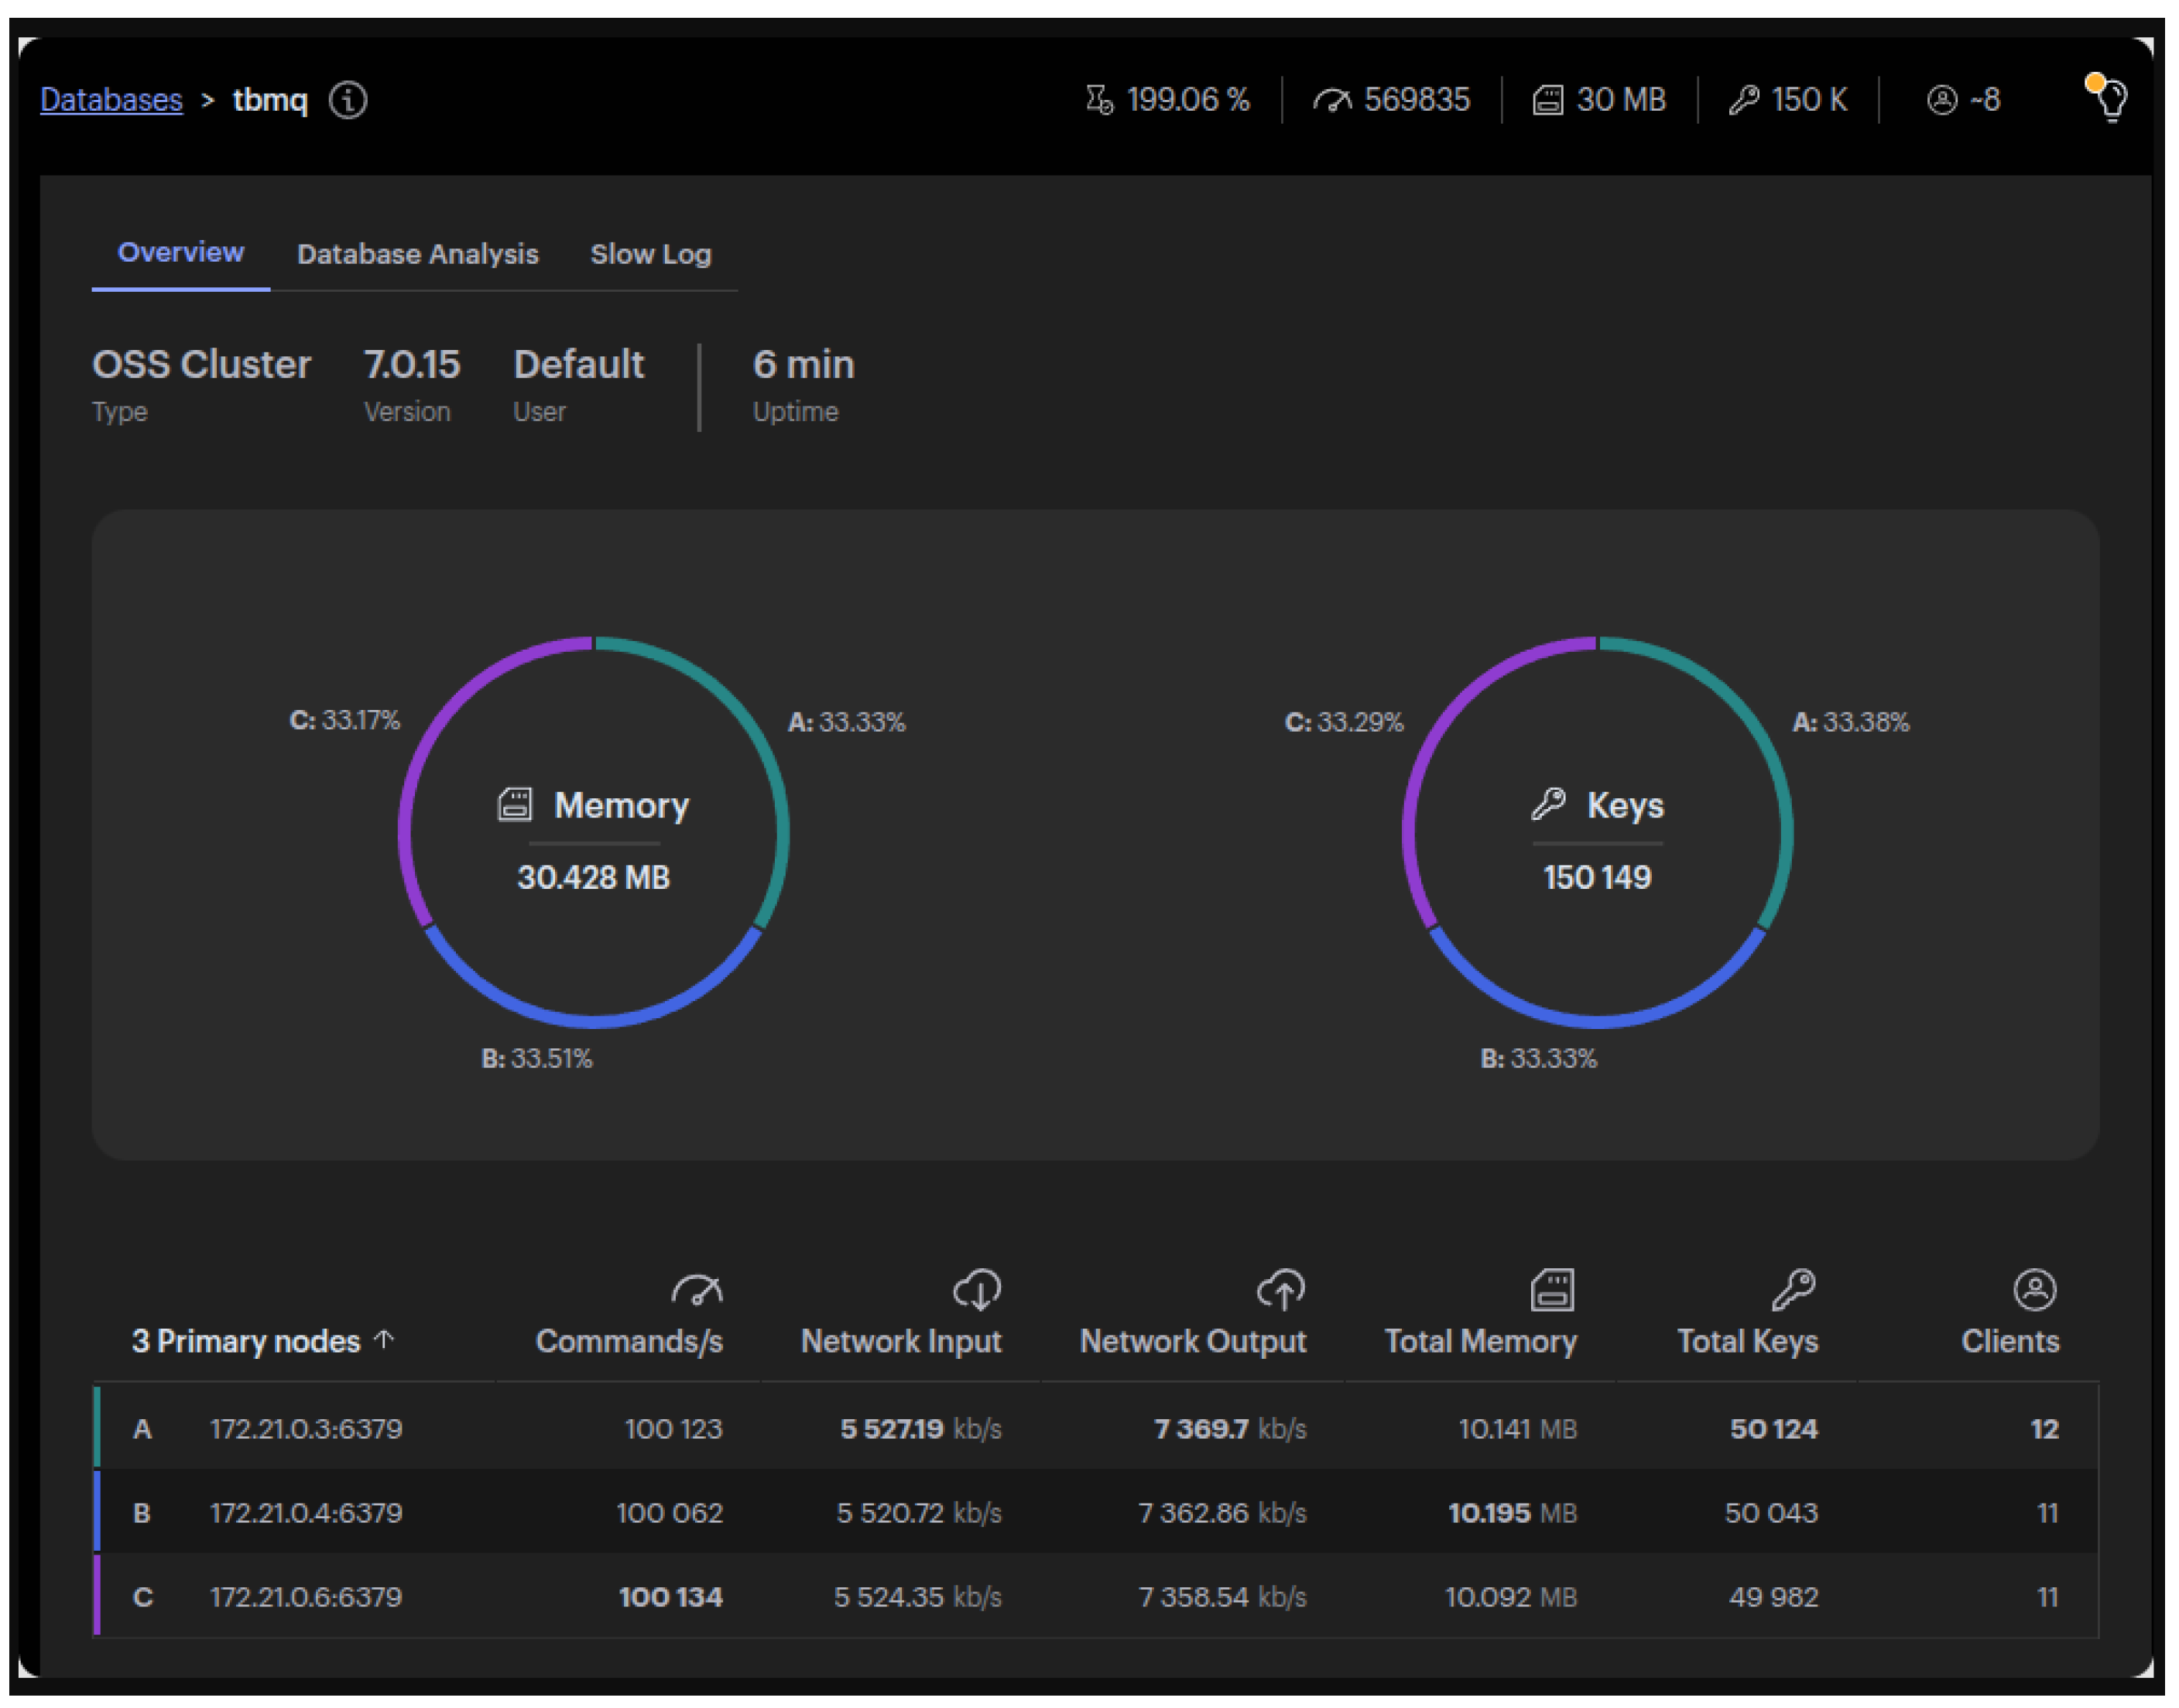Click memory icon inside Memory donut chart
This screenshot has width=2179, height=1708.
click(514, 805)
